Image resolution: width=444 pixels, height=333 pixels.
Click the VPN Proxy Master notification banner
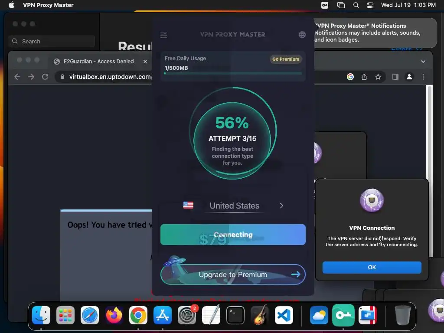375,33
